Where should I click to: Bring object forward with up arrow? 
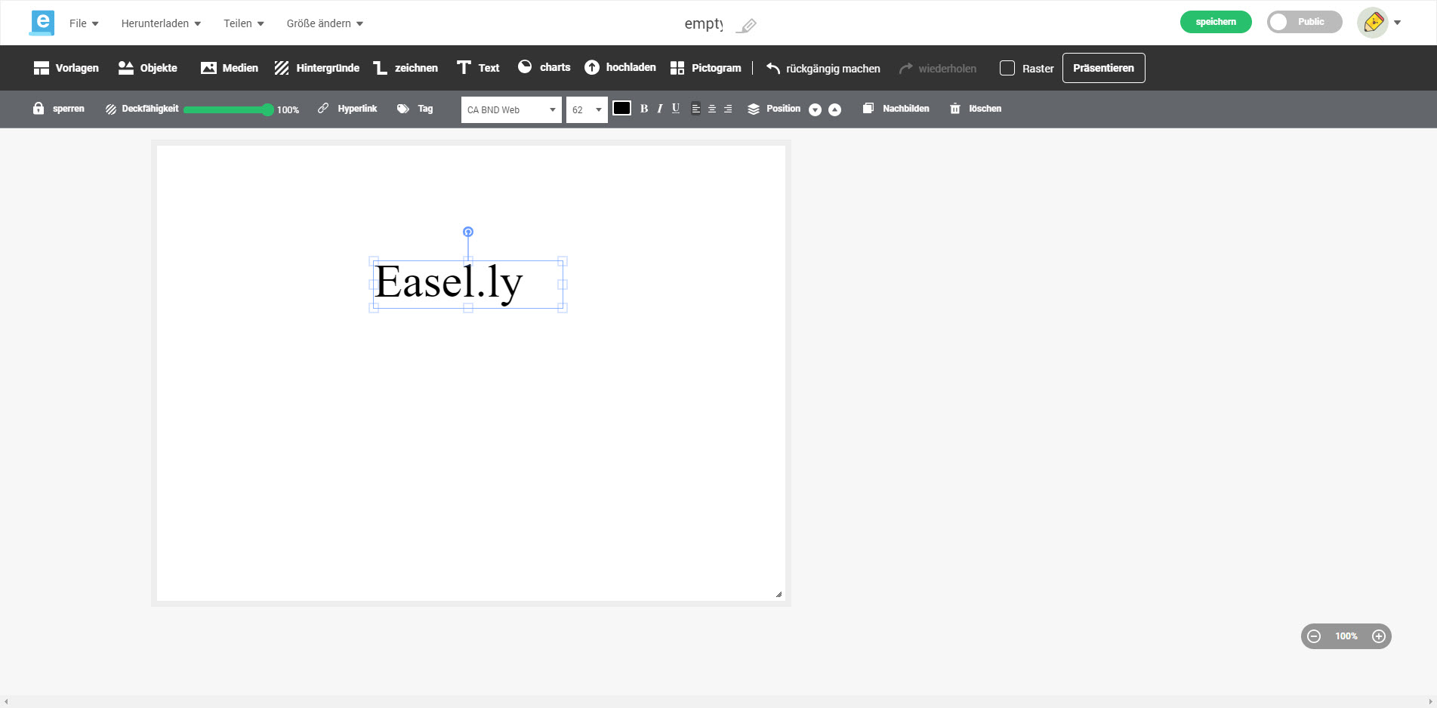pyautogui.click(x=834, y=109)
